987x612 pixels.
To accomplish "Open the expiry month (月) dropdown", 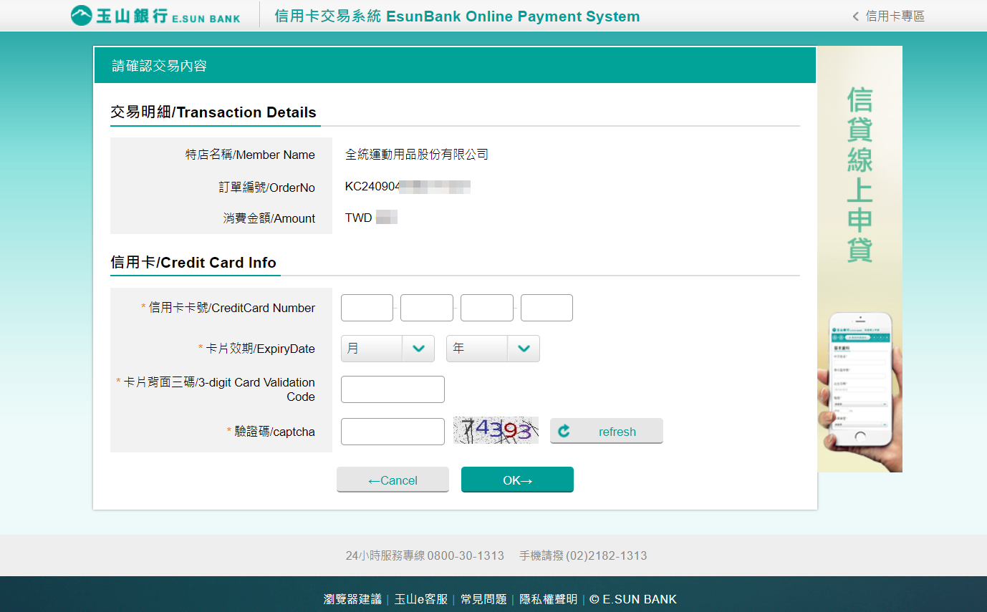I will point(387,349).
